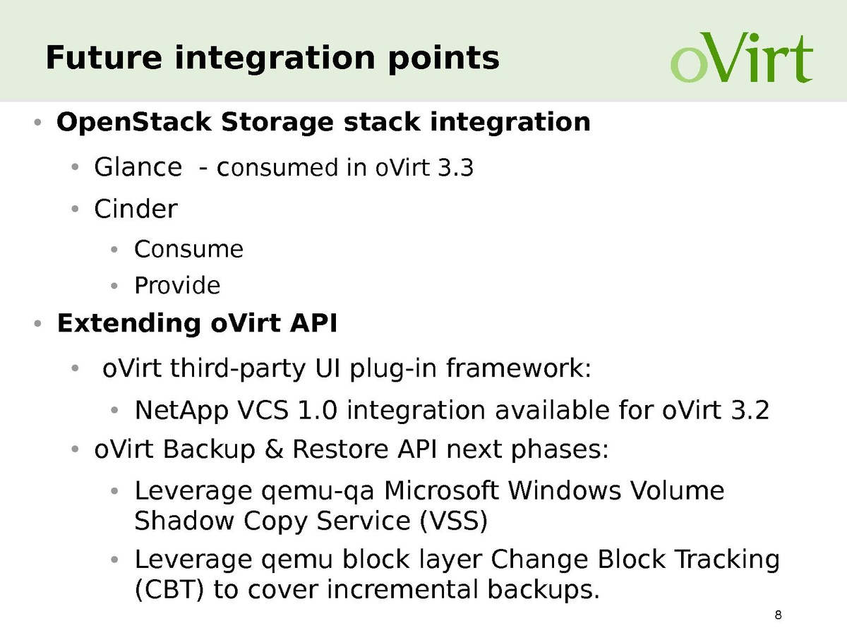847x635 pixels.
Task: Click the NetApp VCS 1.0 integration line
Action: pos(451,410)
